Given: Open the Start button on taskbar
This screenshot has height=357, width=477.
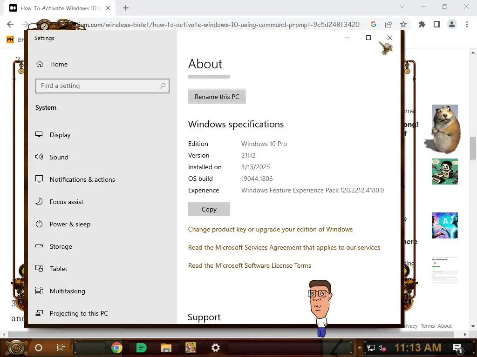Looking at the screenshot, I should [16, 348].
